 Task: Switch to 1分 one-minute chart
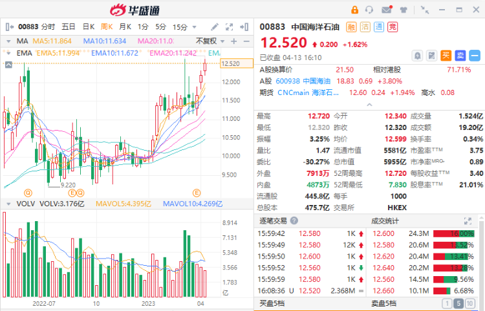[143, 27]
